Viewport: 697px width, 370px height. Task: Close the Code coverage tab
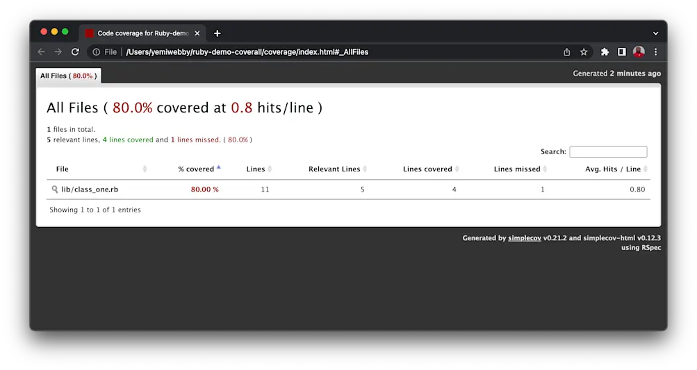(197, 33)
